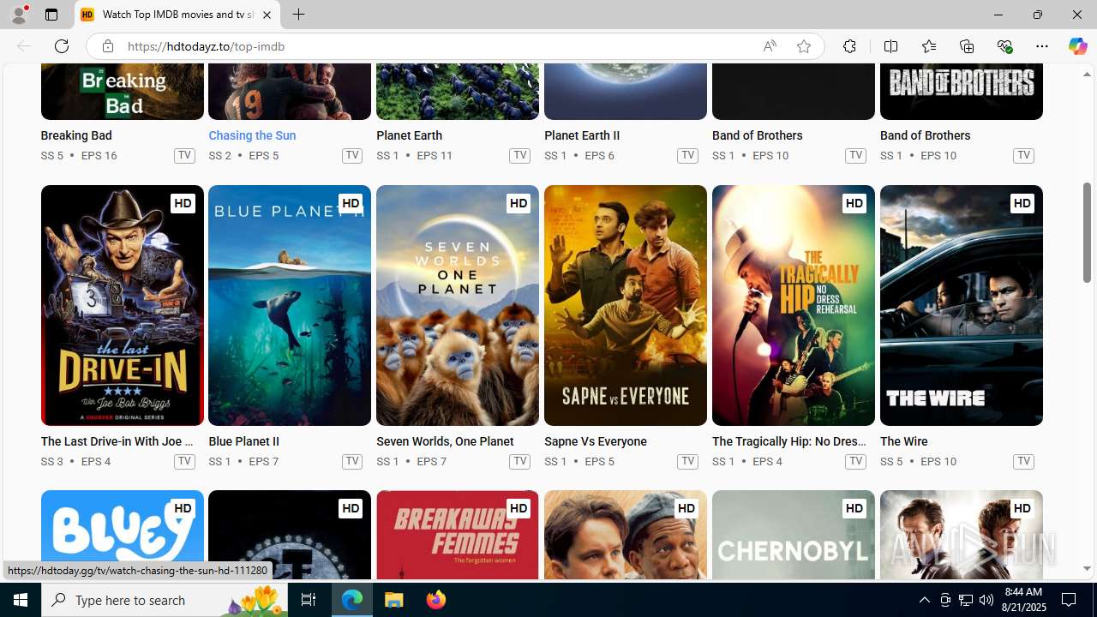Select the Sapne vs Everyone poster
Screen dimensions: 1097x617
coord(626,305)
